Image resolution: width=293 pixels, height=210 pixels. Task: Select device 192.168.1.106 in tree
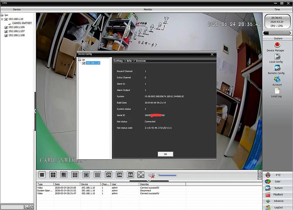coord(16,27)
